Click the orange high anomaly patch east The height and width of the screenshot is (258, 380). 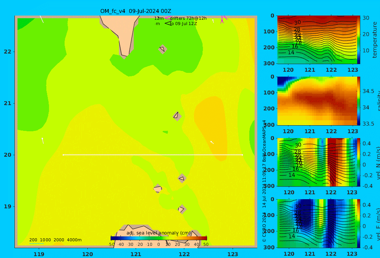211,128
